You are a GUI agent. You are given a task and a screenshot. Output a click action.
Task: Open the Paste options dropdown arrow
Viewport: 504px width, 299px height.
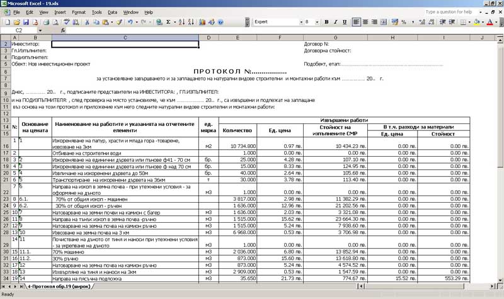(x=112, y=22)
